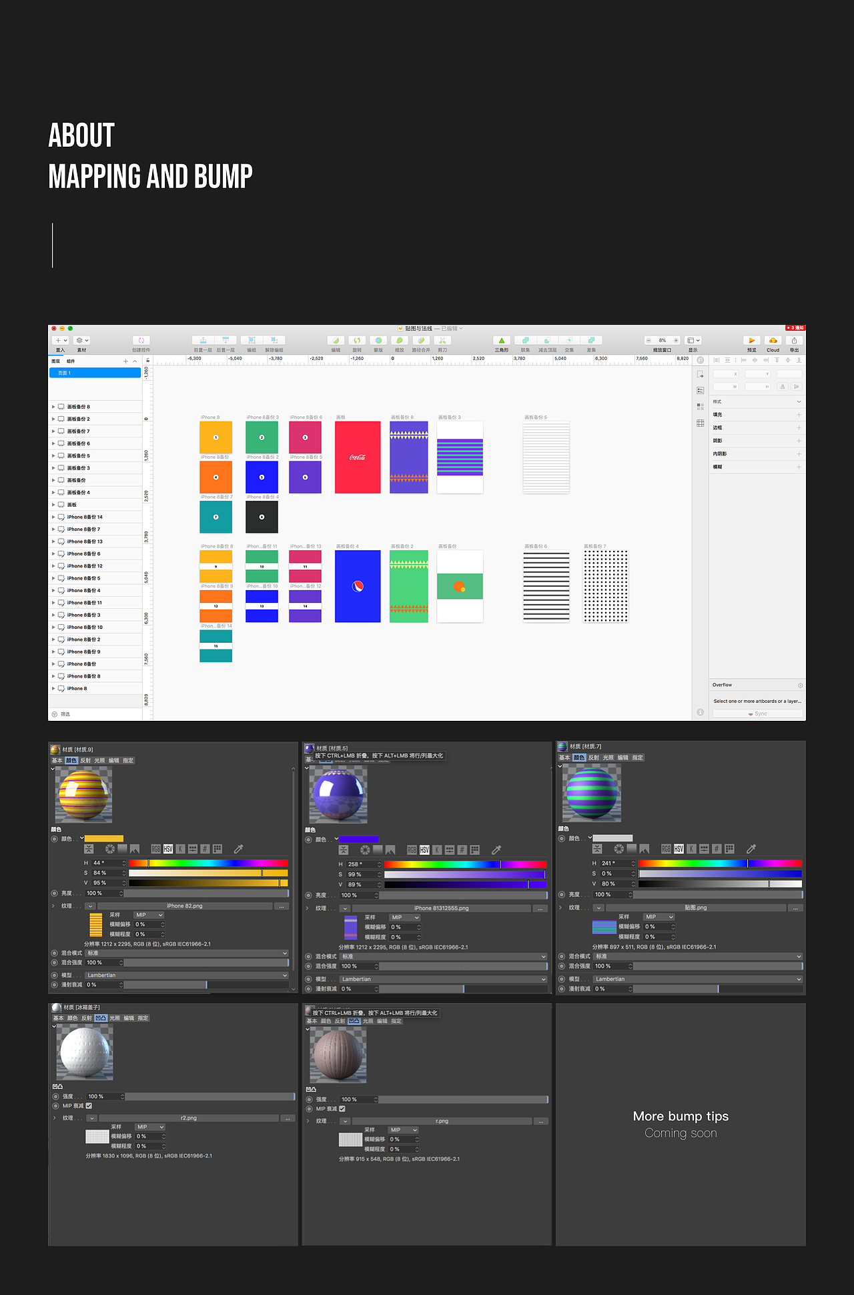854x1295 pixels.
Task: Open the 光照 tab in 材质.7 panel
Action: point(608,758)
